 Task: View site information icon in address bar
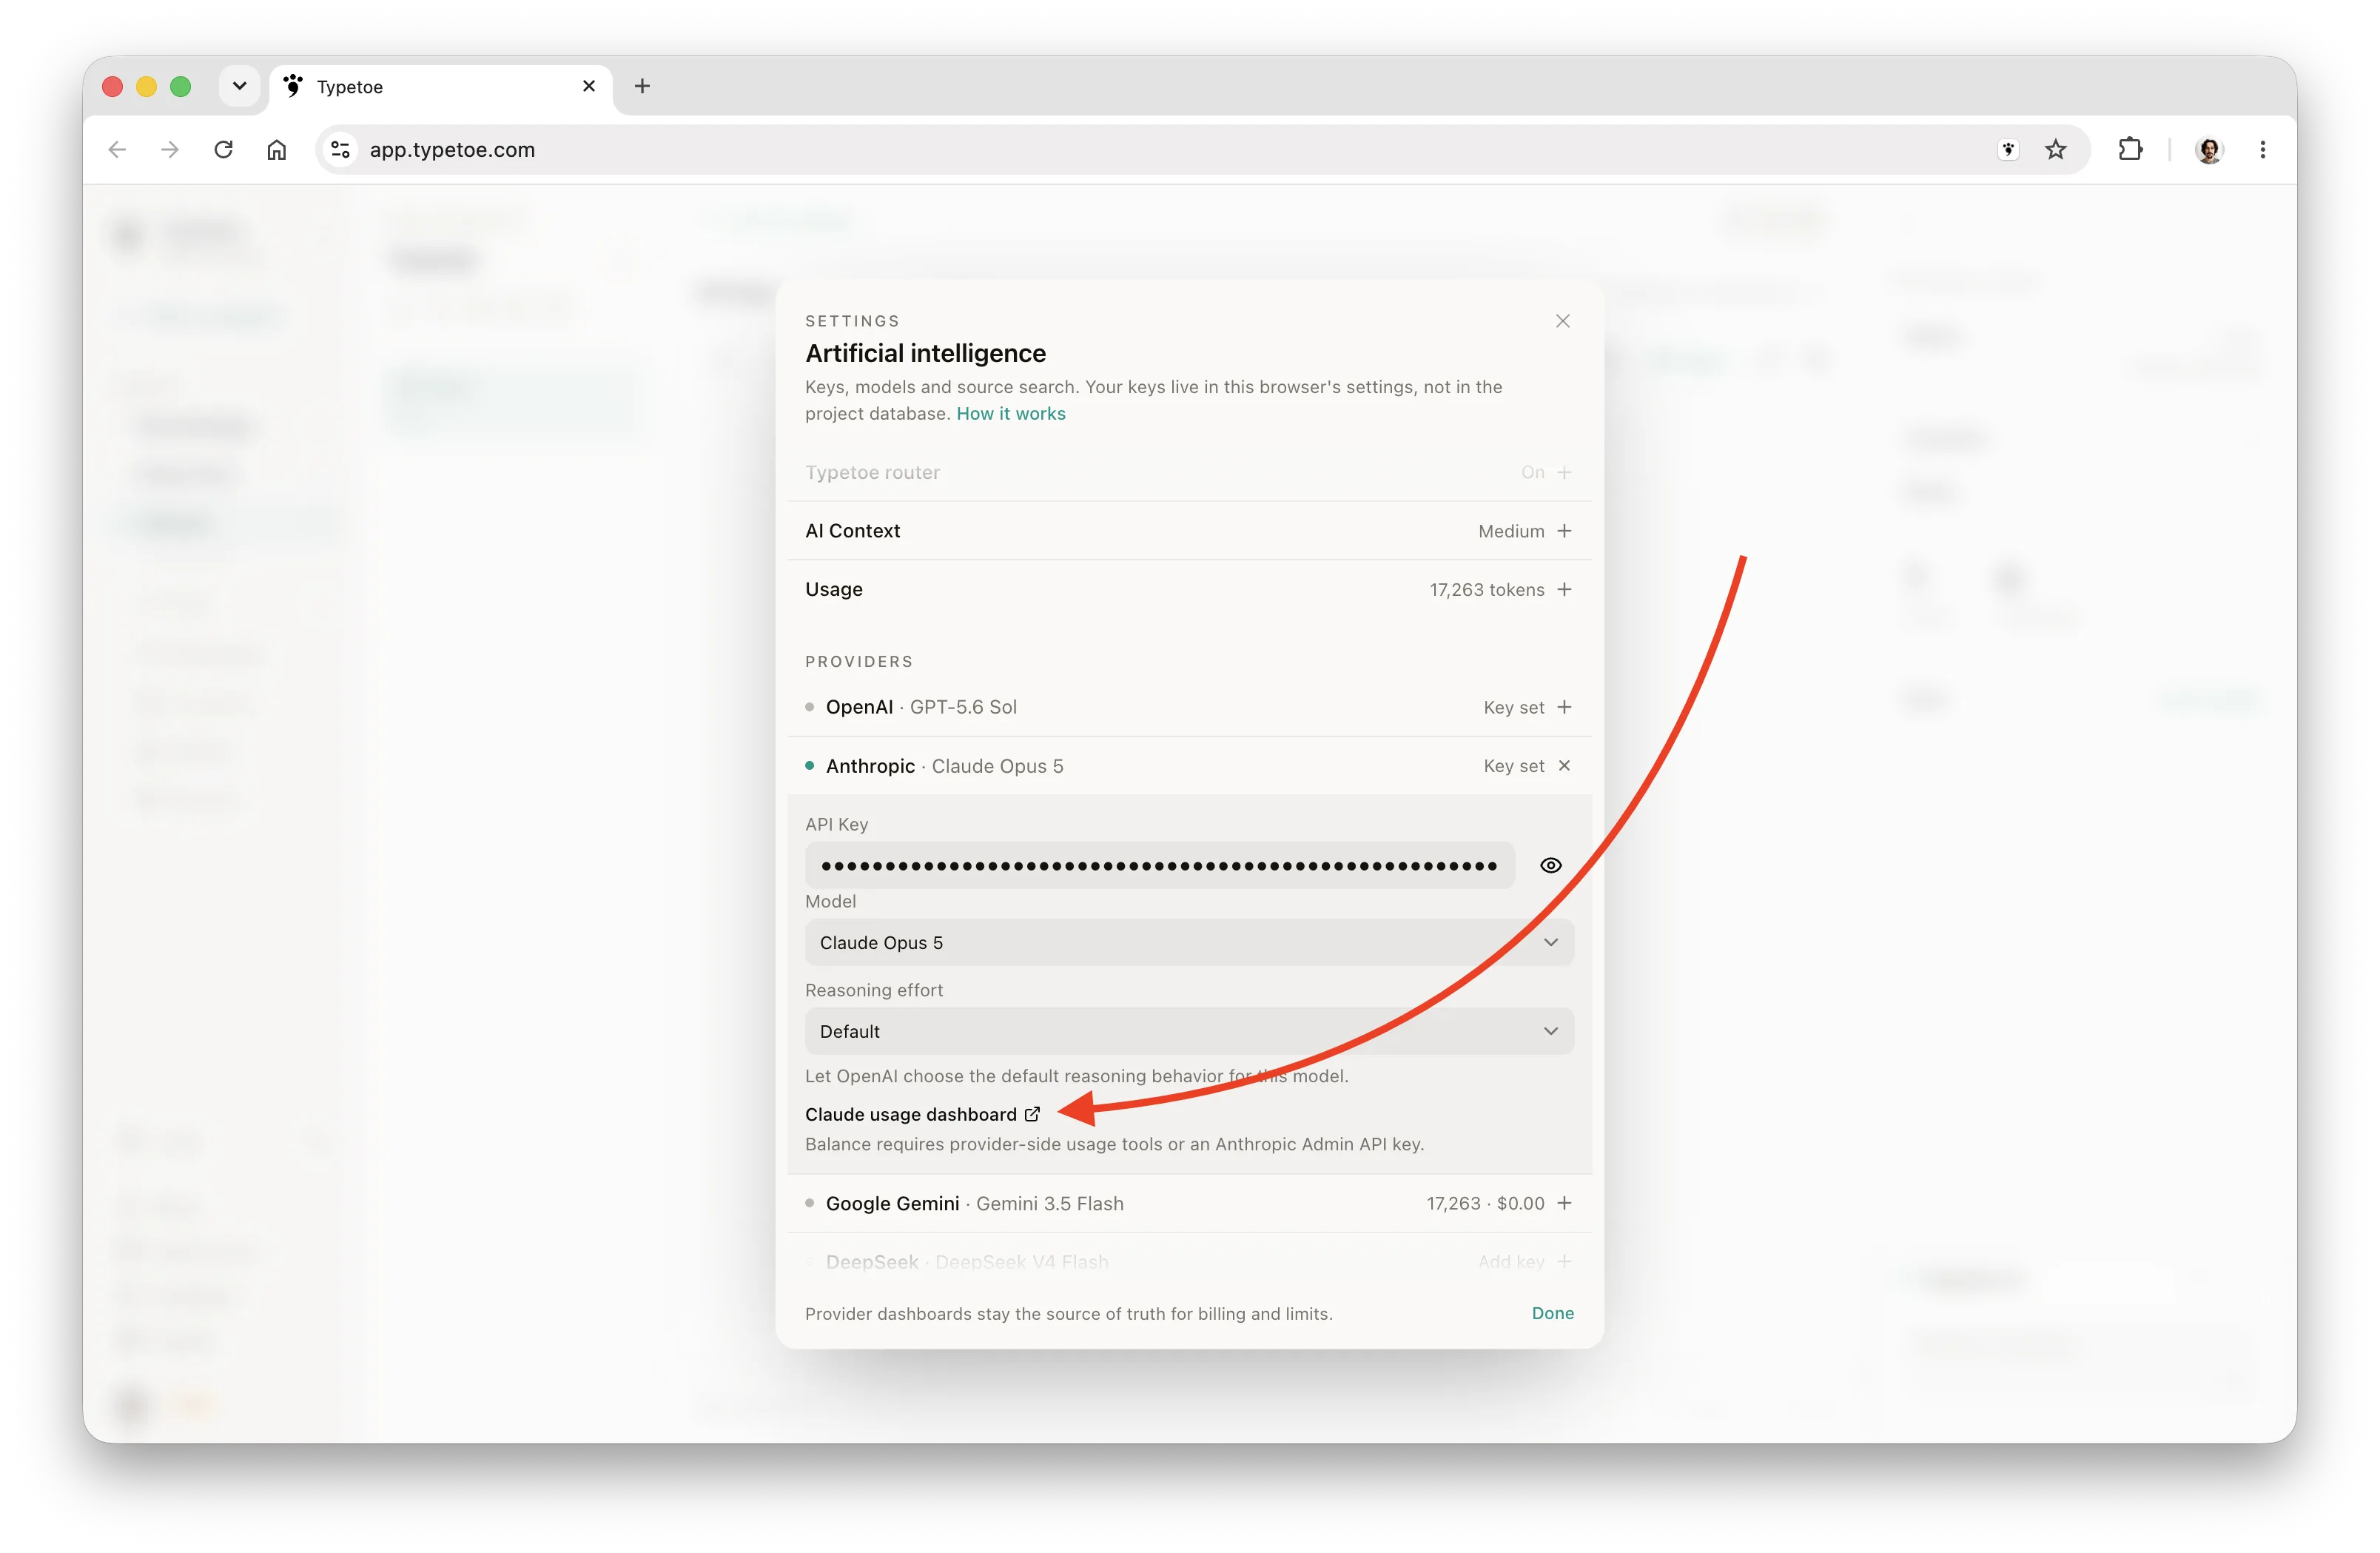coord(340,150)
